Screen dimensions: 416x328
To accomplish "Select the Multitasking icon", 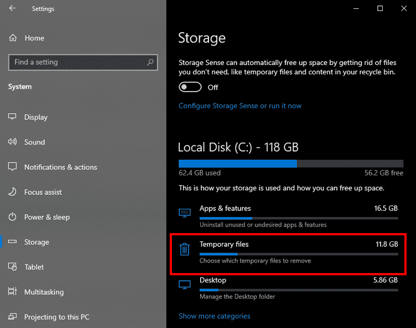I will pos(12,291).
